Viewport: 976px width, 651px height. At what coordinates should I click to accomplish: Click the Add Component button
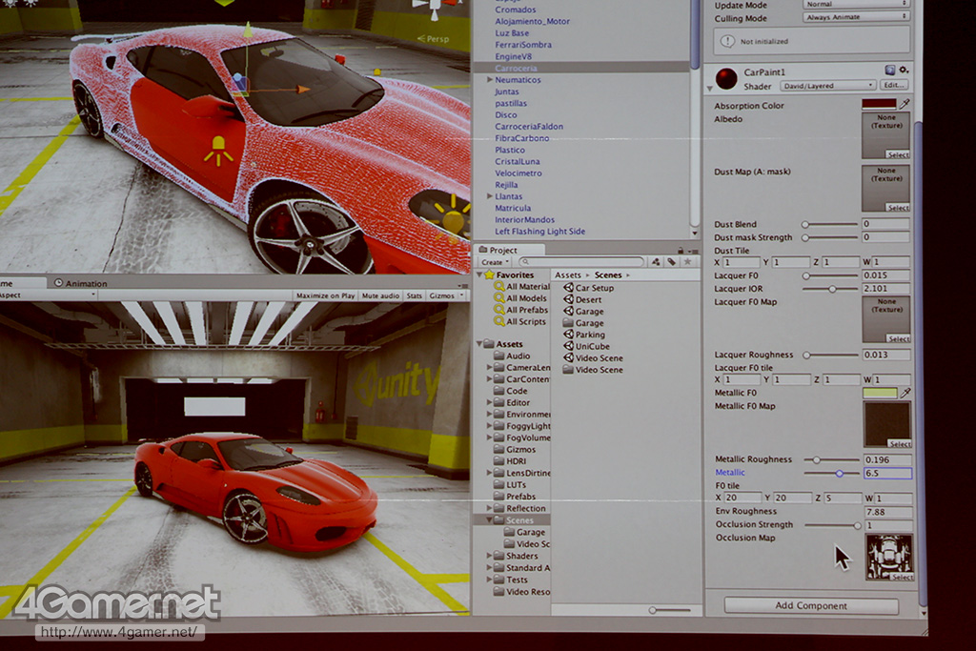click(x=811, y=605)
